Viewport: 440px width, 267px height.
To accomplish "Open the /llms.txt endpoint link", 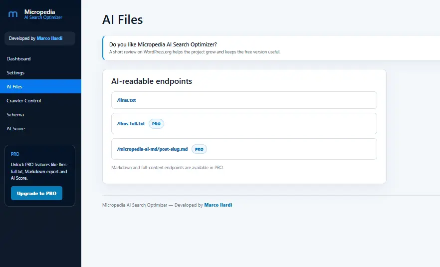I will pyautogui.click(x=126, y=100).
